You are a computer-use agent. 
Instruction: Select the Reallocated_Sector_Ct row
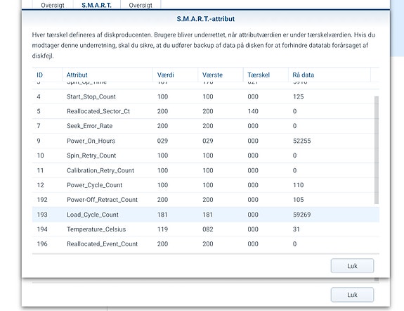point(206,111)
